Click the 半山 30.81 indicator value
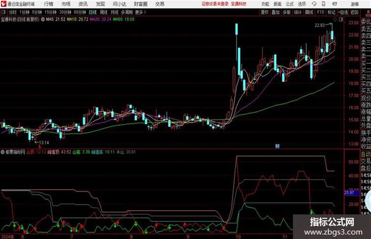Viewport: 371px width, 239px height. [x=126, y=152]
